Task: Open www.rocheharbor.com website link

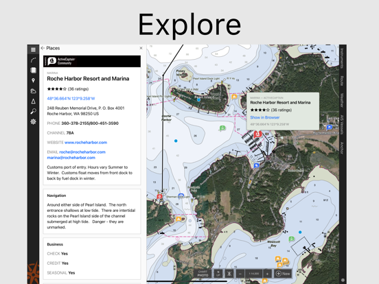Action: (86, 143)
